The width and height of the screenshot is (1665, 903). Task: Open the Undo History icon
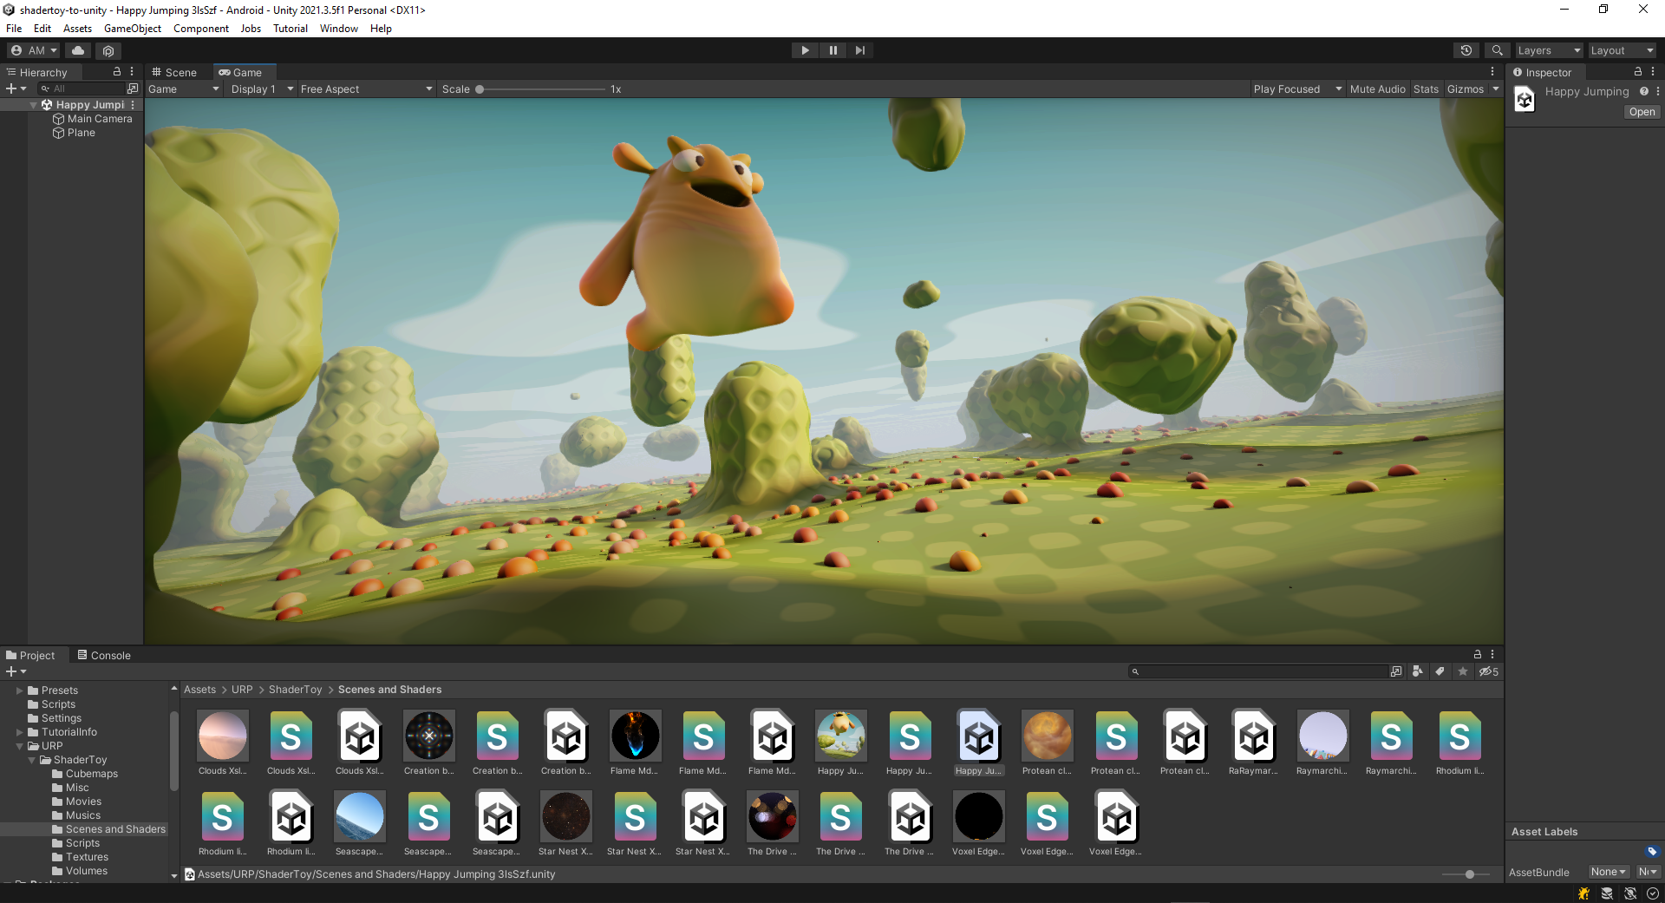point(1466,50)
